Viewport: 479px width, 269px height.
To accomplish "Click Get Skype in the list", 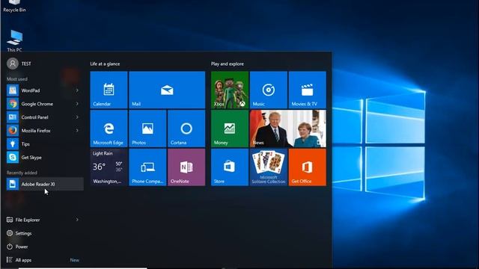I will [45, 158].
